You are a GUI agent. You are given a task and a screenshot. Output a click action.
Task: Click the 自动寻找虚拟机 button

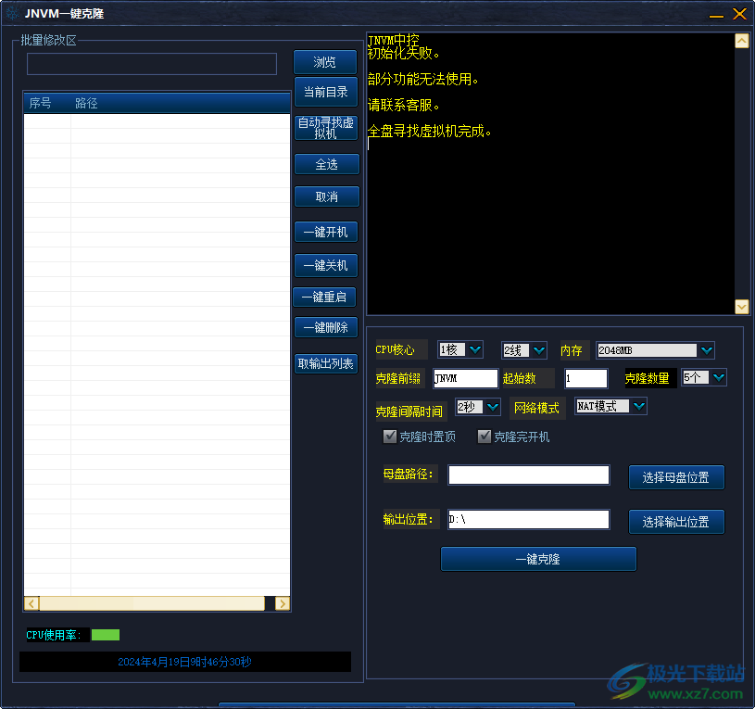click(x=325, y=128)
